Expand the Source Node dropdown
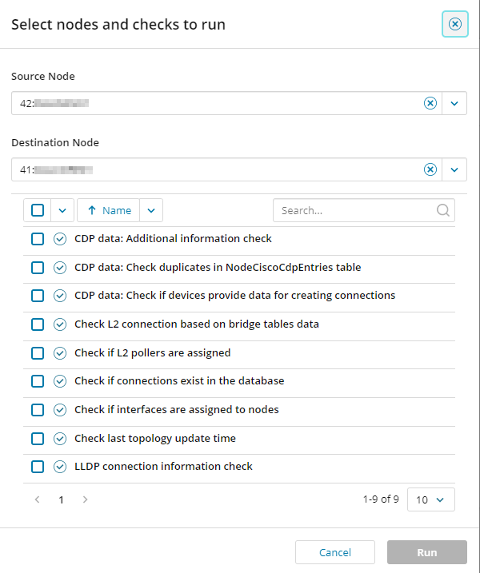The image size is (480, 573). click(x=454, y=103)
